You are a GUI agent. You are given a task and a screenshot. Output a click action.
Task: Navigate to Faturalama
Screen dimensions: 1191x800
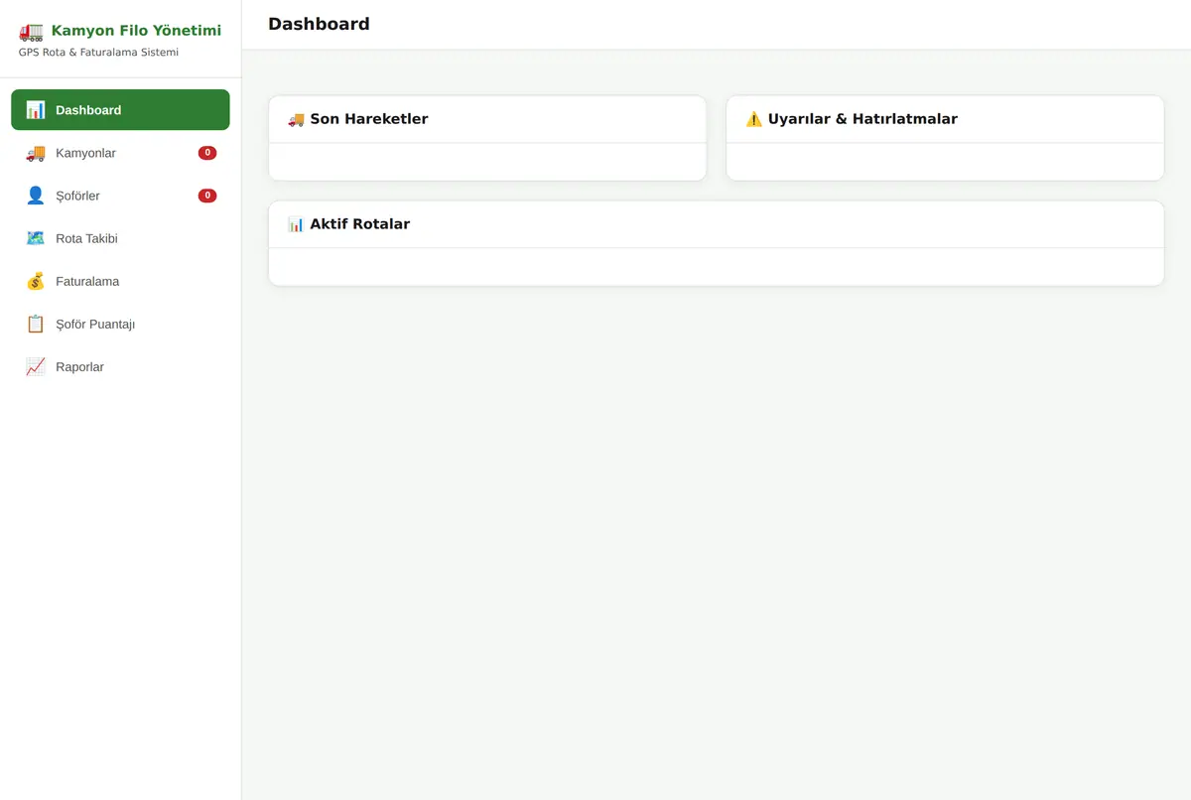[120, 281]
